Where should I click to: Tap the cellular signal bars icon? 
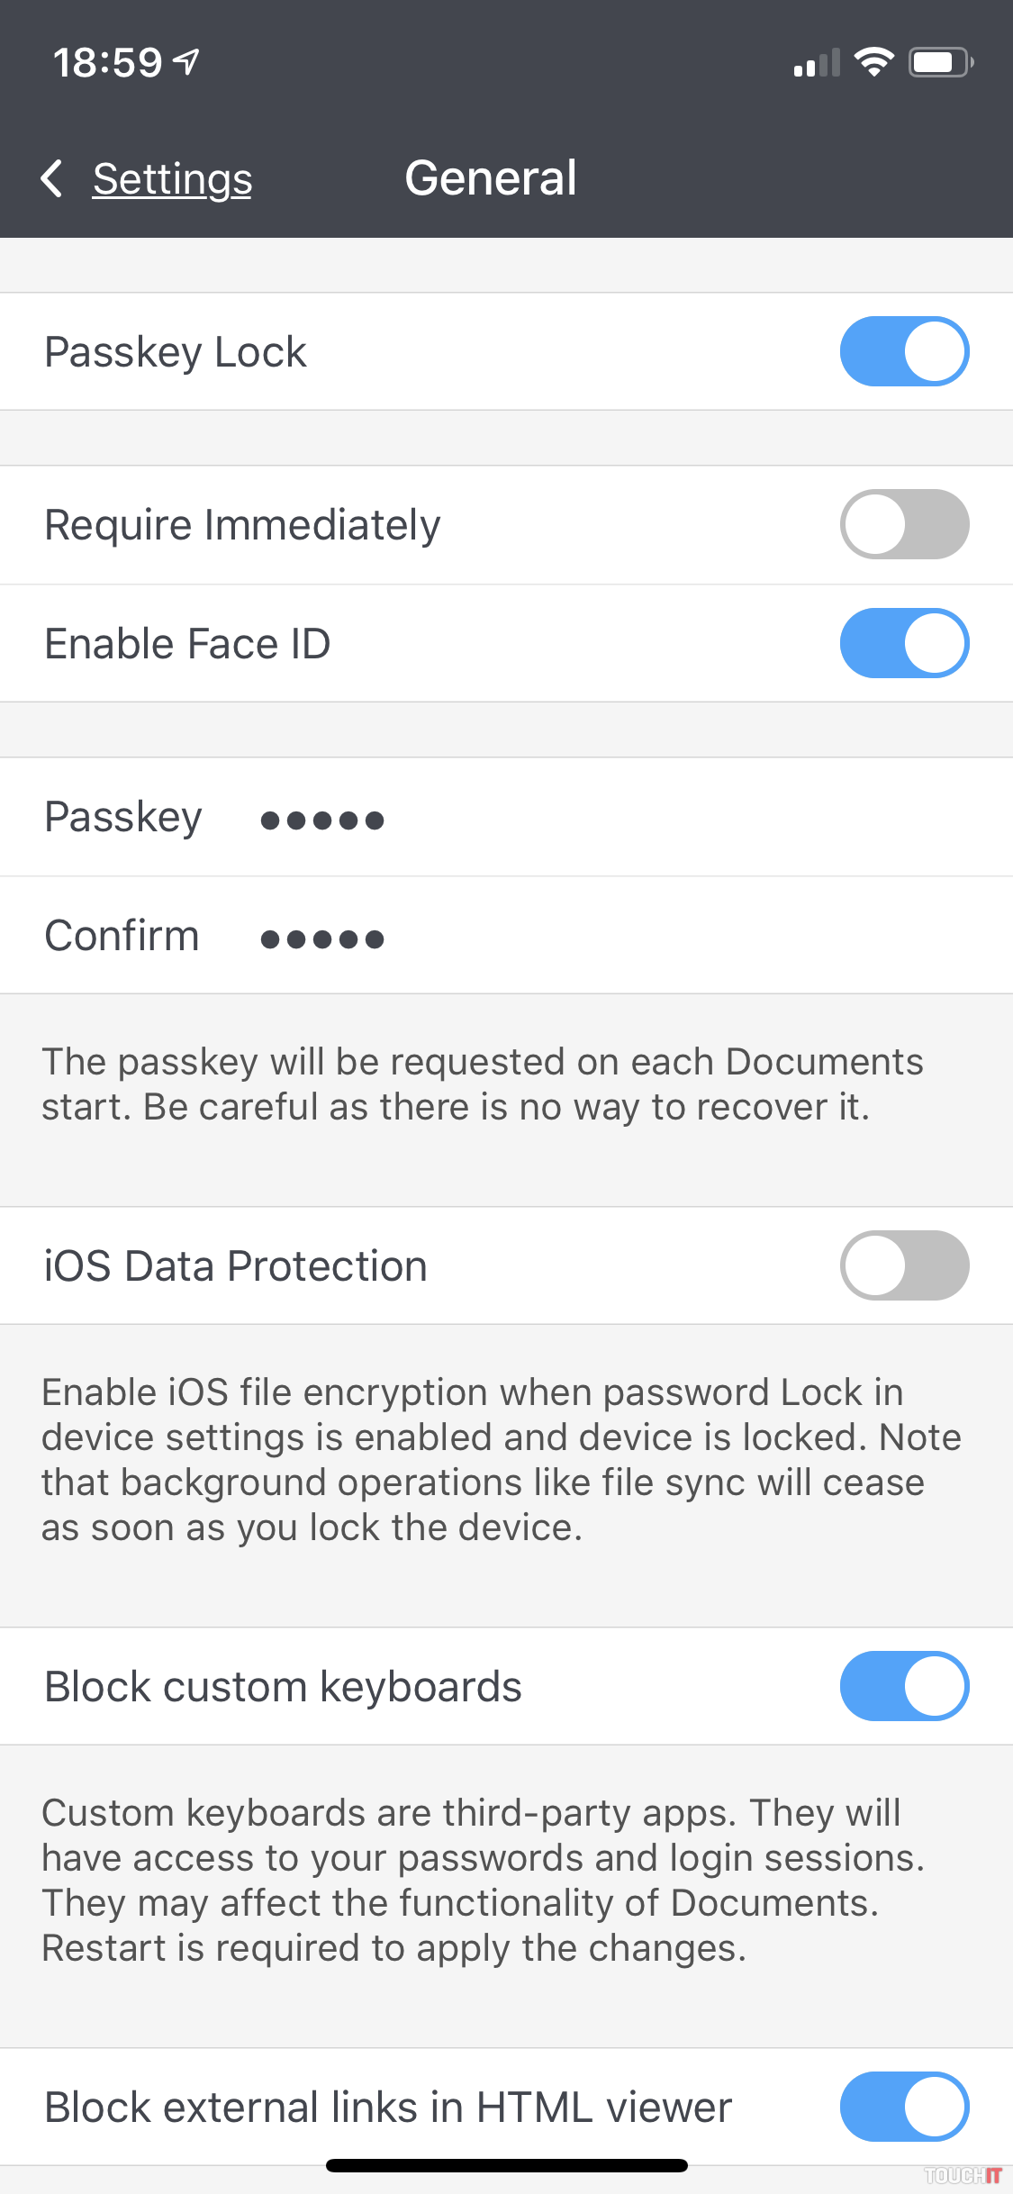[816, 63]
